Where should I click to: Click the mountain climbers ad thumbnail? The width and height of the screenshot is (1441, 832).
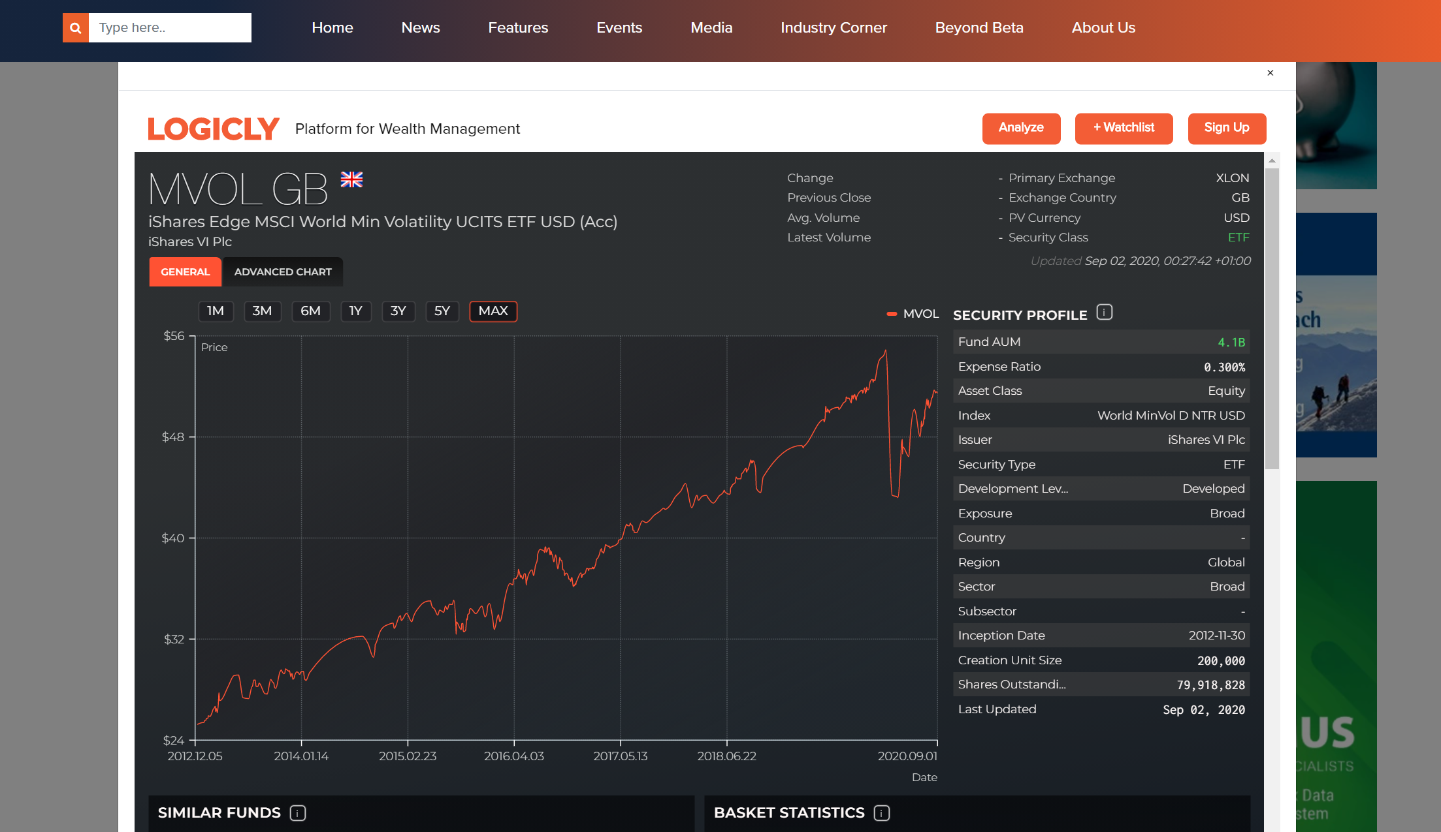[x=1336, y=335]
